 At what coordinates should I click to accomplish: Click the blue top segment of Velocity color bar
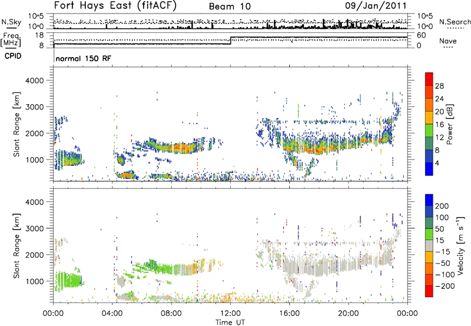[429, 200]
